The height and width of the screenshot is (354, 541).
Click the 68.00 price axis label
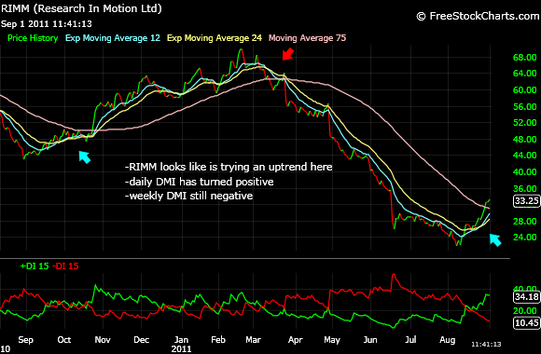524,57
